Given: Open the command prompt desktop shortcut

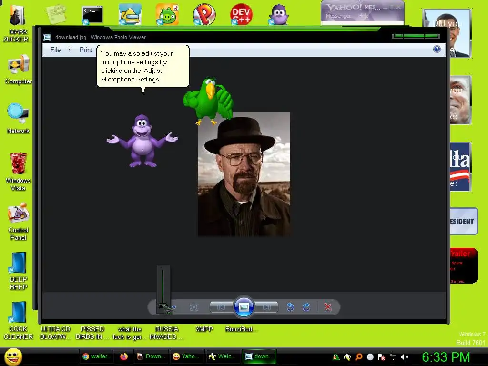Looking at the screenshot, I should tap(92, 15).
